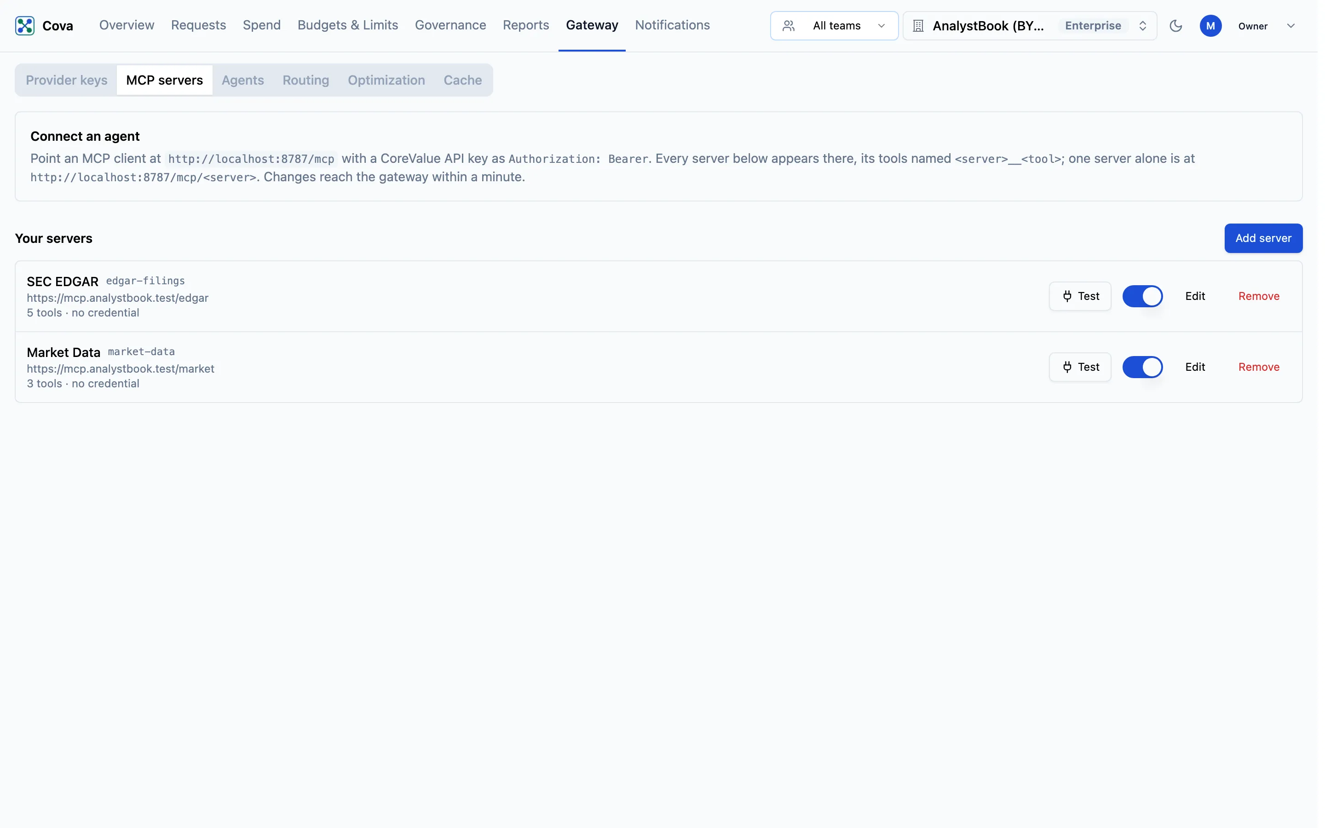Click the M user avatar

1210,26
